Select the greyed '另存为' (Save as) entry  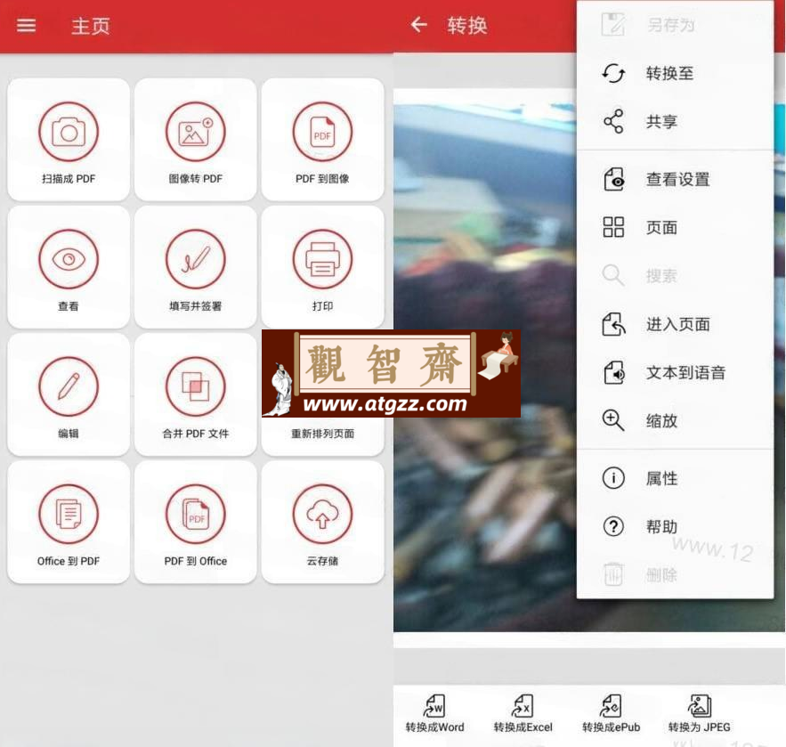point(676,25)
